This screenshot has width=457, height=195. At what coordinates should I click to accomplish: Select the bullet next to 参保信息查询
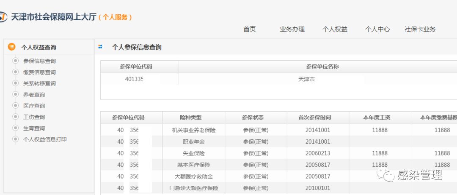tap(16, 61)
